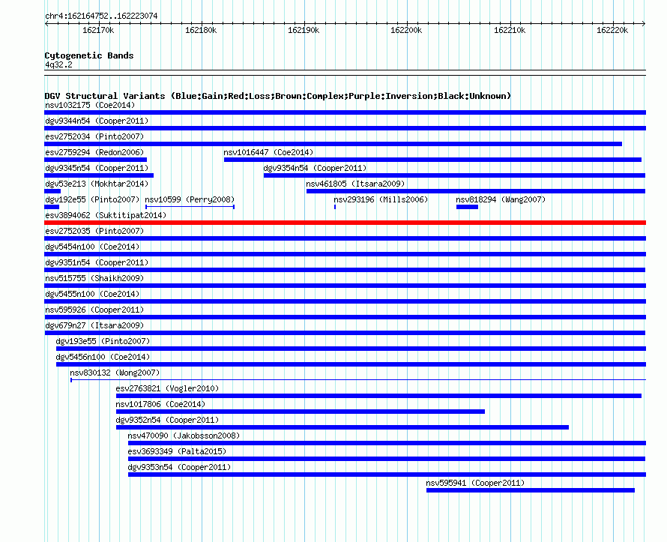Viewport: 667px width, 542px height.
Task: Select the dgv679n27 (Itsara2009) label
Action: coord(94,325)
